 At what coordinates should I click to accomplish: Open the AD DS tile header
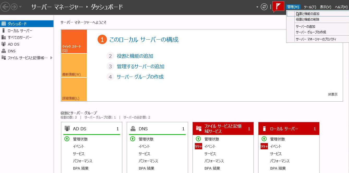(92, 129)
